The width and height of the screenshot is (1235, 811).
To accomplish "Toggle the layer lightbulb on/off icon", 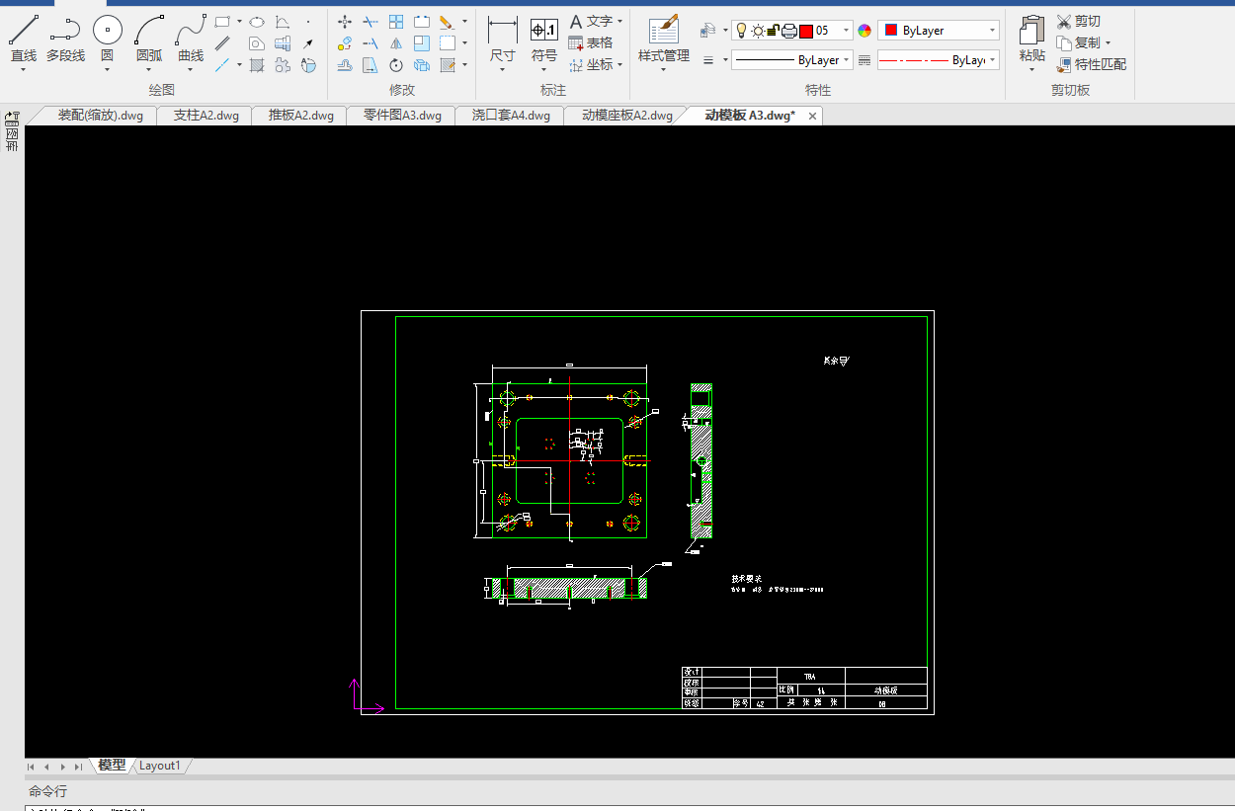I will 741,31.
